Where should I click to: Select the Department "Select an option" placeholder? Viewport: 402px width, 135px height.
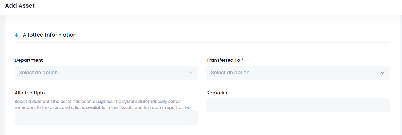[x=38, y=73]
